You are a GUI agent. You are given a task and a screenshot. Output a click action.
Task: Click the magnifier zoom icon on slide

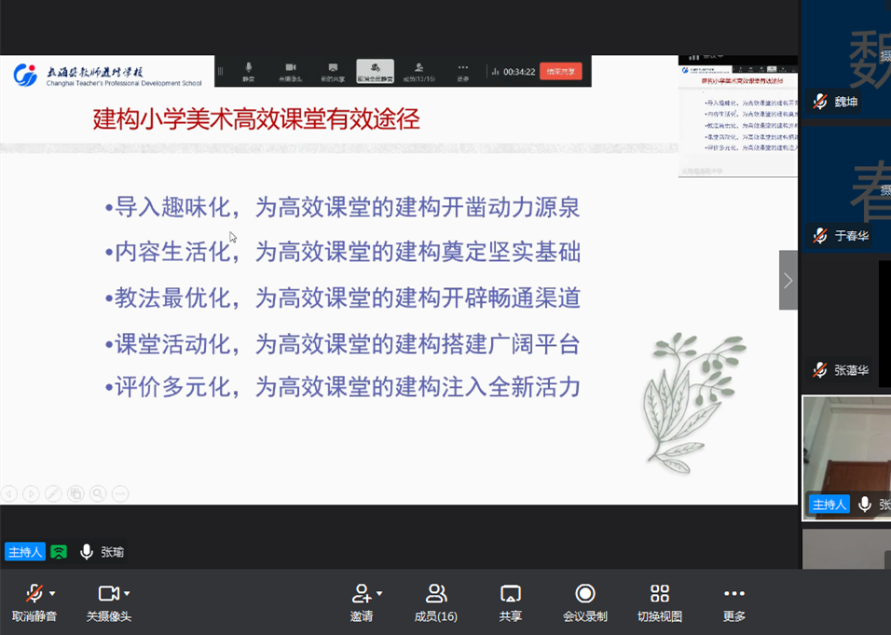click(98, 493)
